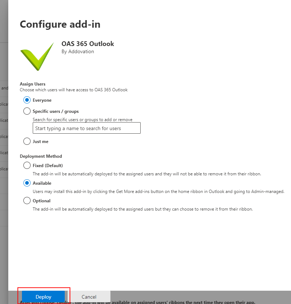Viewport: 291px width, 304px height.
Task: Click the Assign Users heading
Action: [x=33, y=84]
